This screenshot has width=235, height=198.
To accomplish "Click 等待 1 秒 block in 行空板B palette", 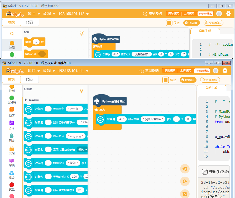I will coord(35,42).
